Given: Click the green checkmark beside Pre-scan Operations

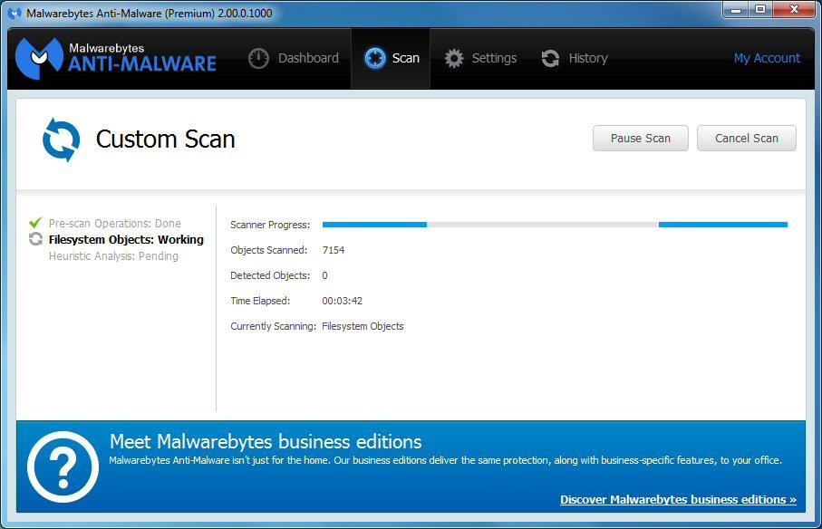Looking at the screenshot, I should coord(36,222).
